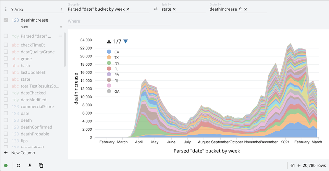Click the PA legend swatch
Screen dimensions: 329x171
[109, 74]
